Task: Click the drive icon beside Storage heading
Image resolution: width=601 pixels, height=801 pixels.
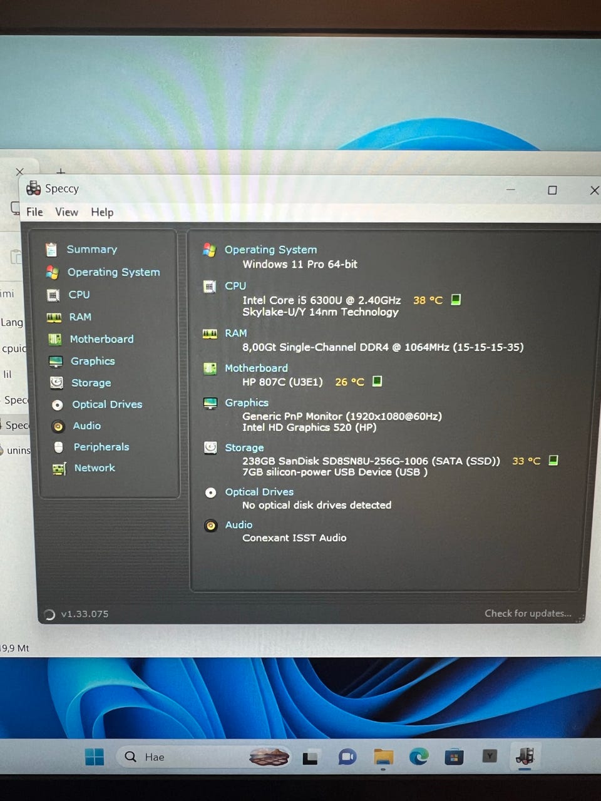Action: (210, 447)
